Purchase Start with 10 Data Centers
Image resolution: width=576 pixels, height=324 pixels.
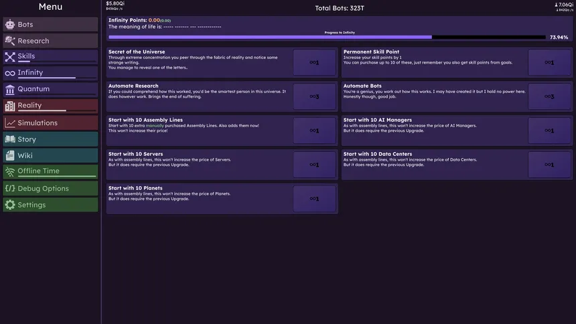(x=549, y=165)
